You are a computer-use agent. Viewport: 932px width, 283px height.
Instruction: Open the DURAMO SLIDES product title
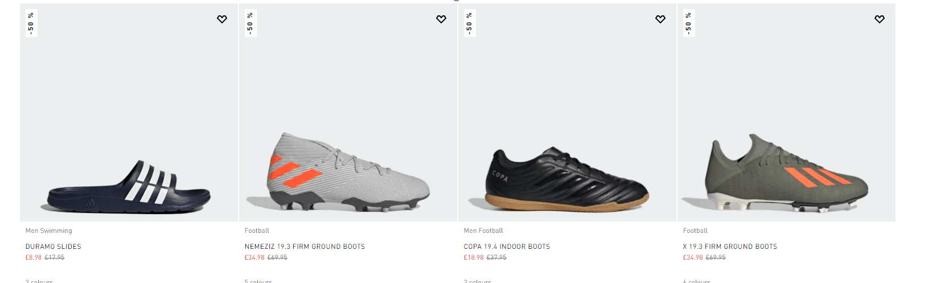pyautogui.click(x=54, y=247)
